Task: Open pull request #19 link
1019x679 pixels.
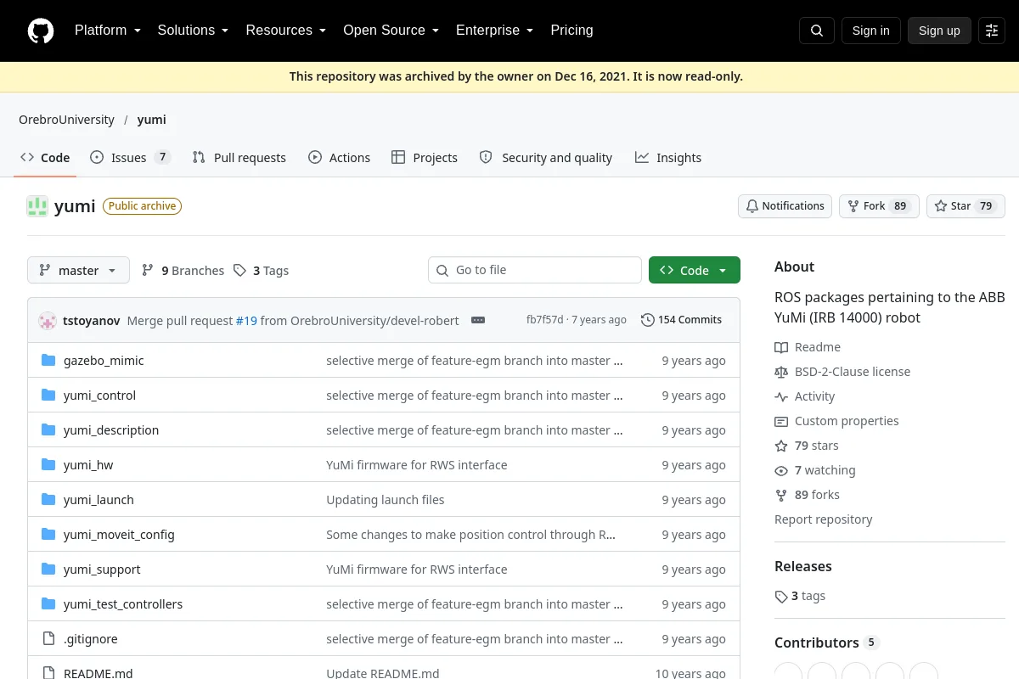Action: (246, 321)
